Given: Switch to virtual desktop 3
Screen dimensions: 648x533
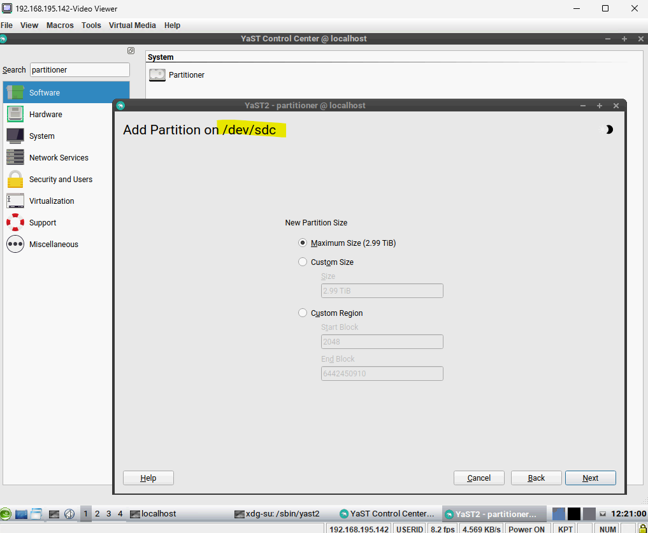Looking at the screenshot, I should 109,514.
